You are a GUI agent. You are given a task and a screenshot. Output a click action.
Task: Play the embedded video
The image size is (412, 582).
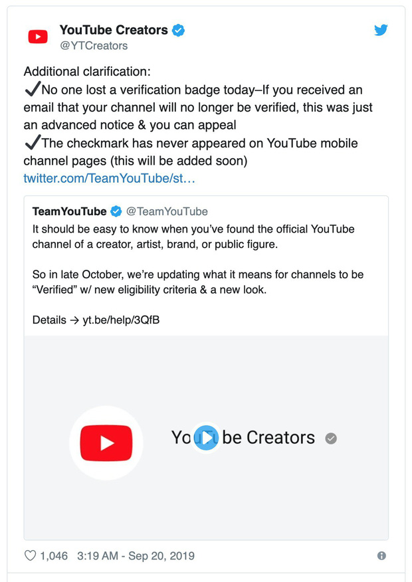206,438
